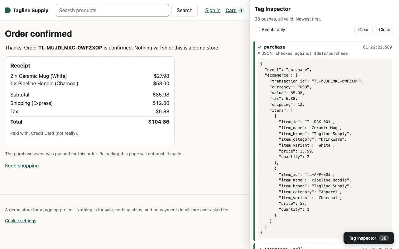Click the '1 × Pipeline Hoodie (Charcoal)' receipt line
The height and width of the screenshot is (249, 399).
44,83
